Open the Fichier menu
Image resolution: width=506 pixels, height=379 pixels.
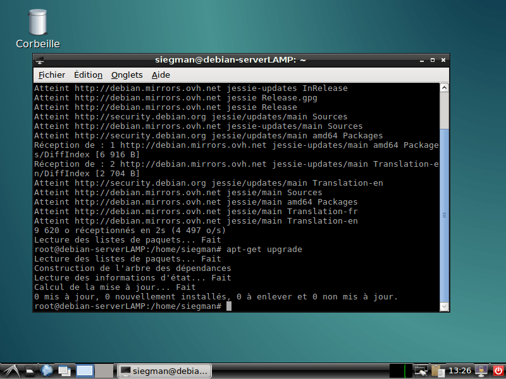coord(51,75)
